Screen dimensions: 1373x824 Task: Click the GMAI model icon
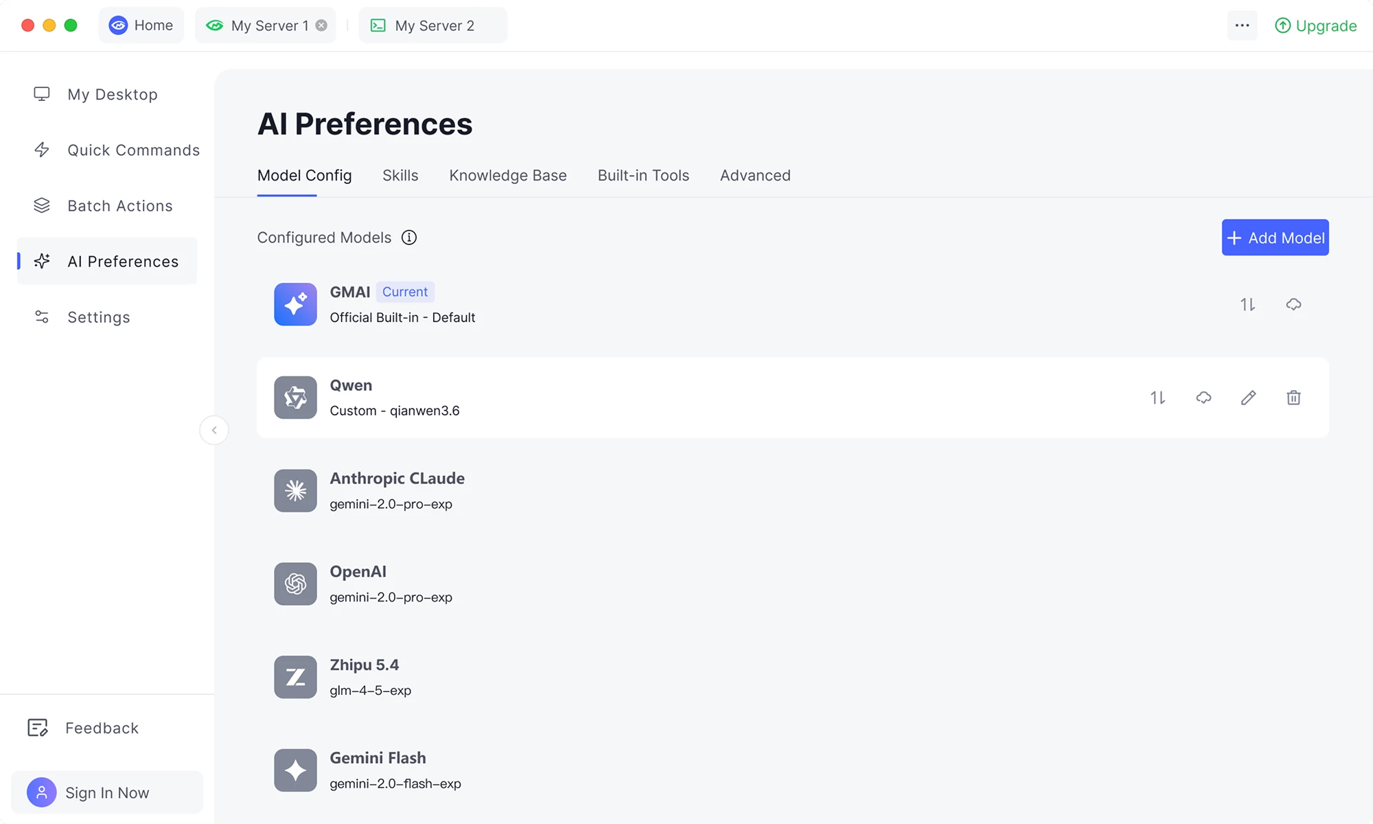295,304
